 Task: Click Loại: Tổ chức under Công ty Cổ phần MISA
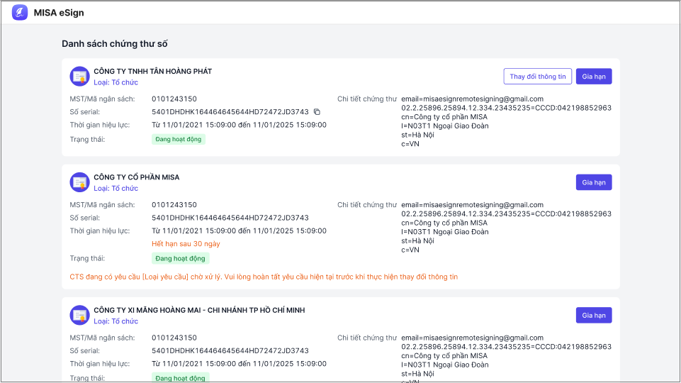click(116, 188)
